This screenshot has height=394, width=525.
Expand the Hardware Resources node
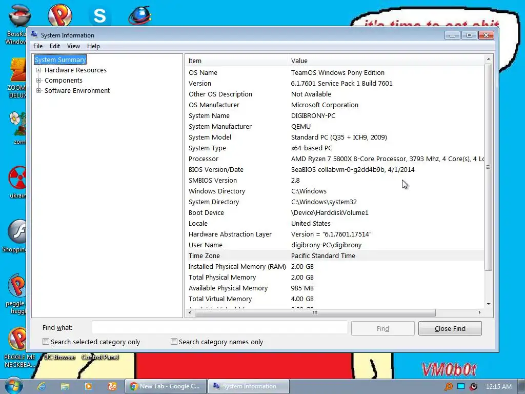click(39, 70)
